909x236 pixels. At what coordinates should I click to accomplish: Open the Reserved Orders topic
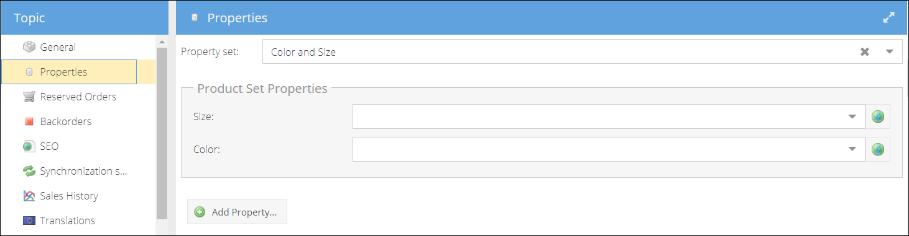tap(78, 97)
